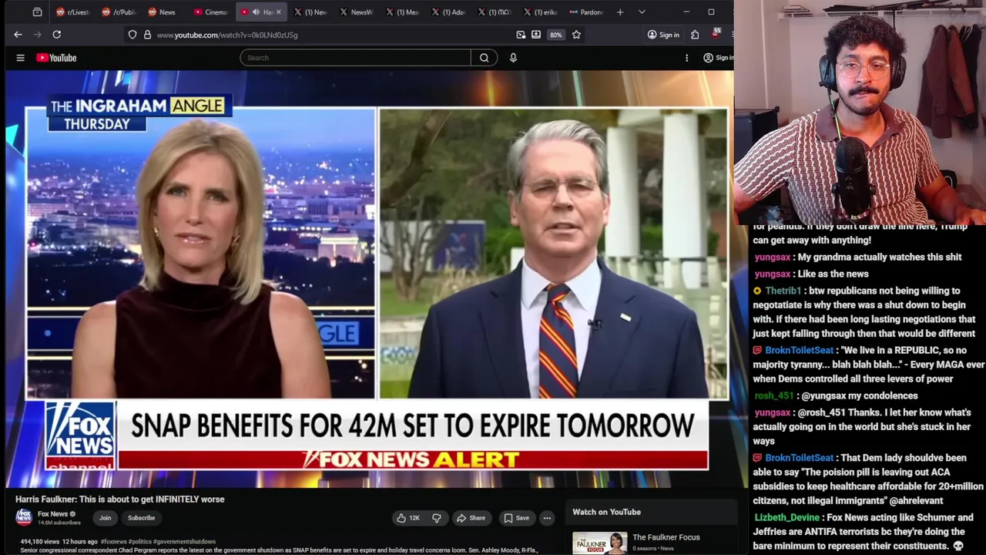Image resolution: width=986 pixels, height=555 pixels.
Task: Click the #foxnews hashtag
Action: pos(113,542)
